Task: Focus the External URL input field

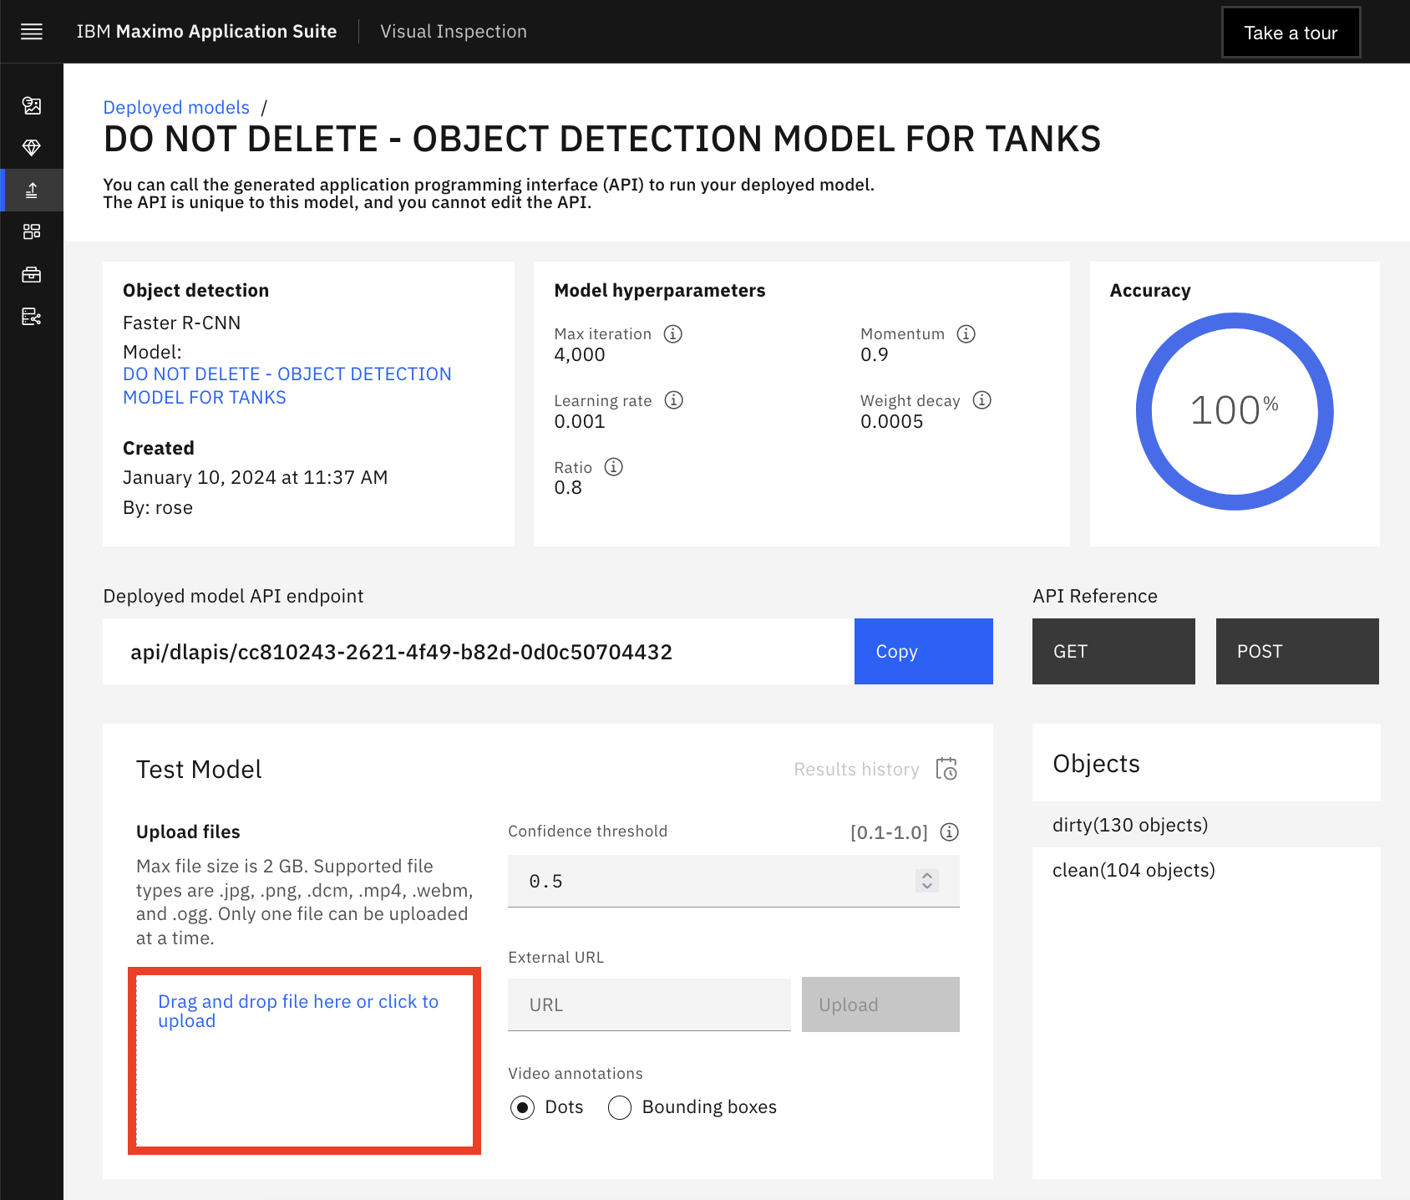Action: pyautogui.click(x=649, y=1004)
